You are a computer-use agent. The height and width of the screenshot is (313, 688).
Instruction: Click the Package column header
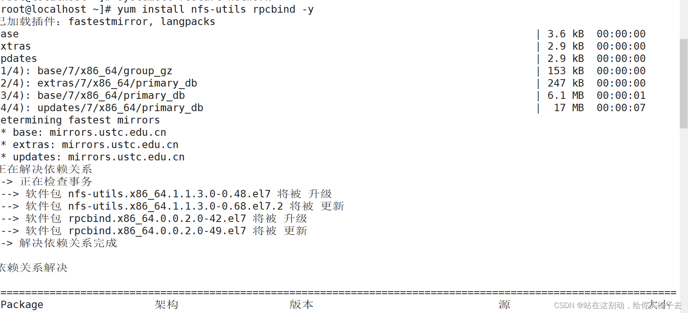pos(22,304)
